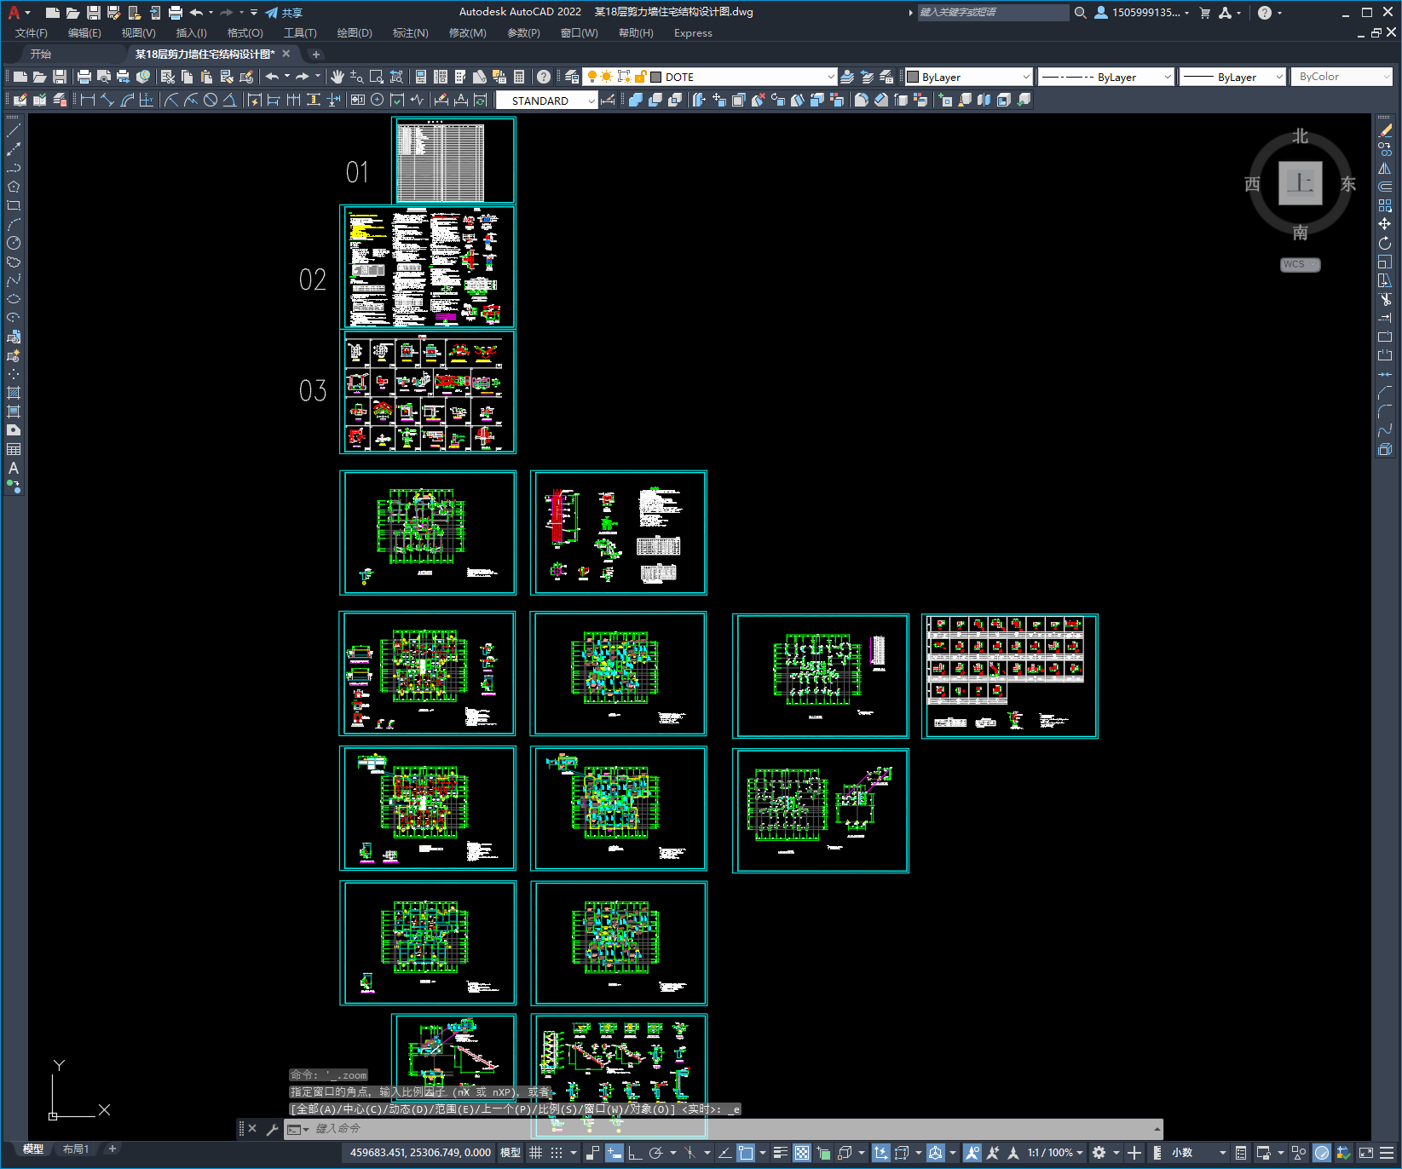Screen dimensions: 1402x1169
Task: Toggle transparency display in status bar
Action: tap(802, 1153)
